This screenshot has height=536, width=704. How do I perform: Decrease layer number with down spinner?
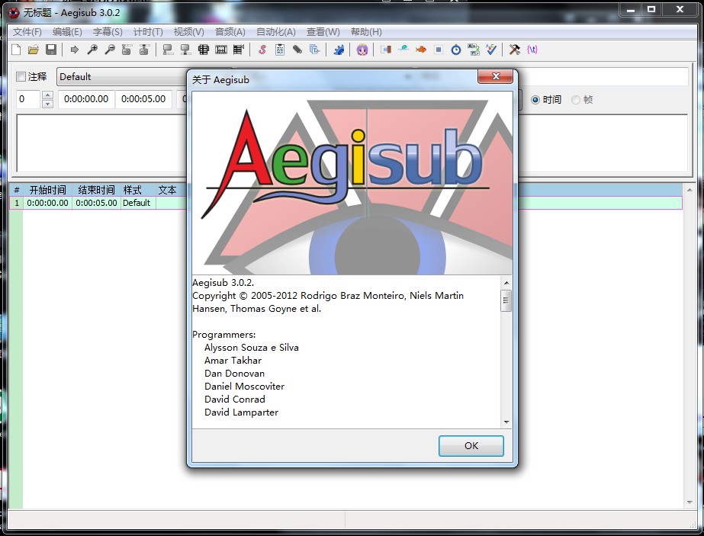tap(47, 104)
